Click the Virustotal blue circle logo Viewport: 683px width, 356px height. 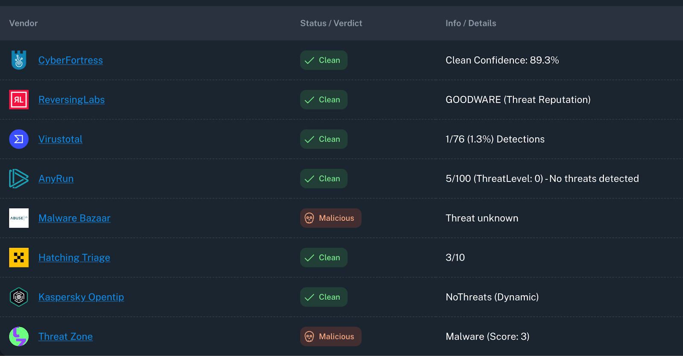coord(19,139)
